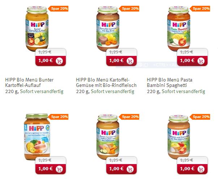Add Buntes Gemüse mit Süßkartoffeln jar to cart
The width and height of the screenshot is (218, 185).
[x=130, y=169]
